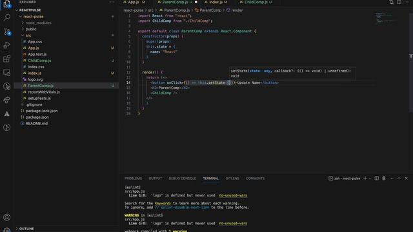Collapse the react-pulse folder
The image size is (413, 232).
click(20, 16)
